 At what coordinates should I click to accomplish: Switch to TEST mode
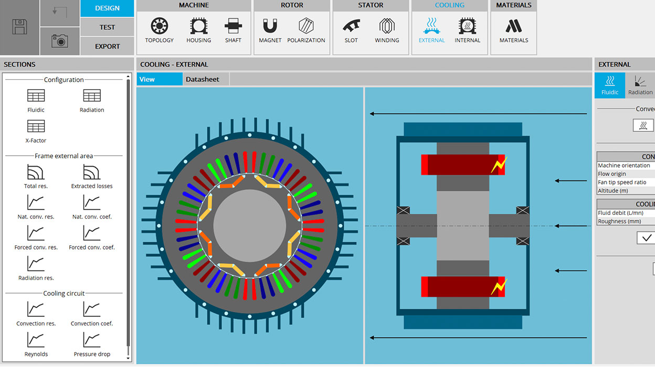(107, 27)
